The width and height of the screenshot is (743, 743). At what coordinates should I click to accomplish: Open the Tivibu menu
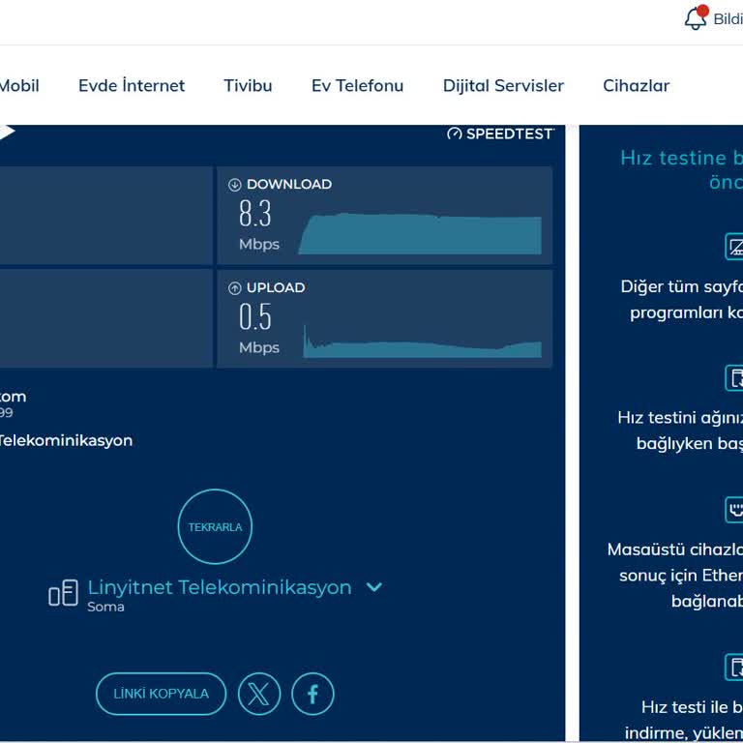pyautogui.click(x=248, y=86)
